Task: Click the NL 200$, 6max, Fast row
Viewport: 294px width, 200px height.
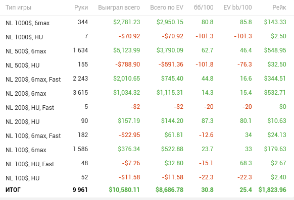Action: [x=146, y=79]
